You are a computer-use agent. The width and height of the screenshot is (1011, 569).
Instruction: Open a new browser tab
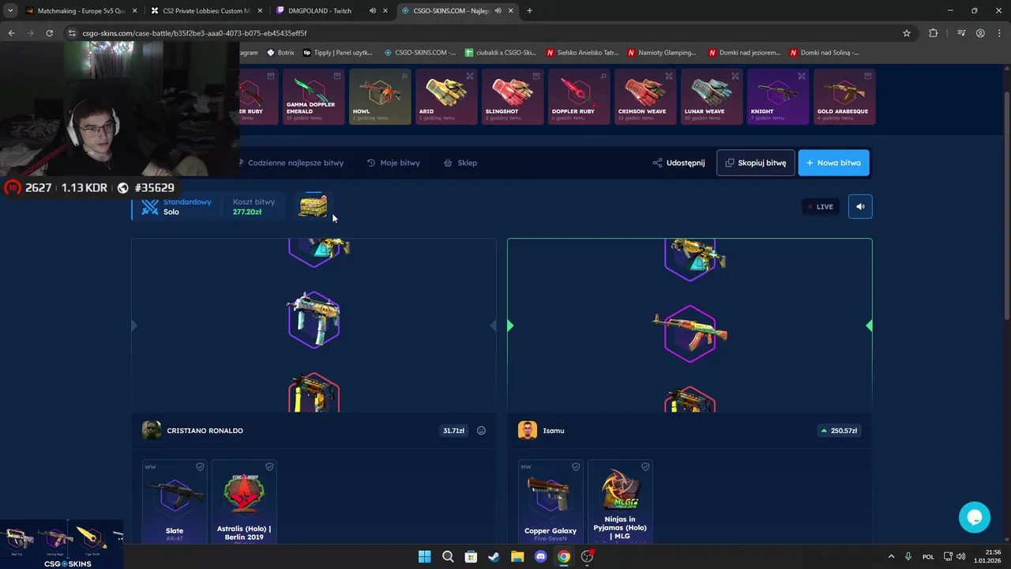529,11
